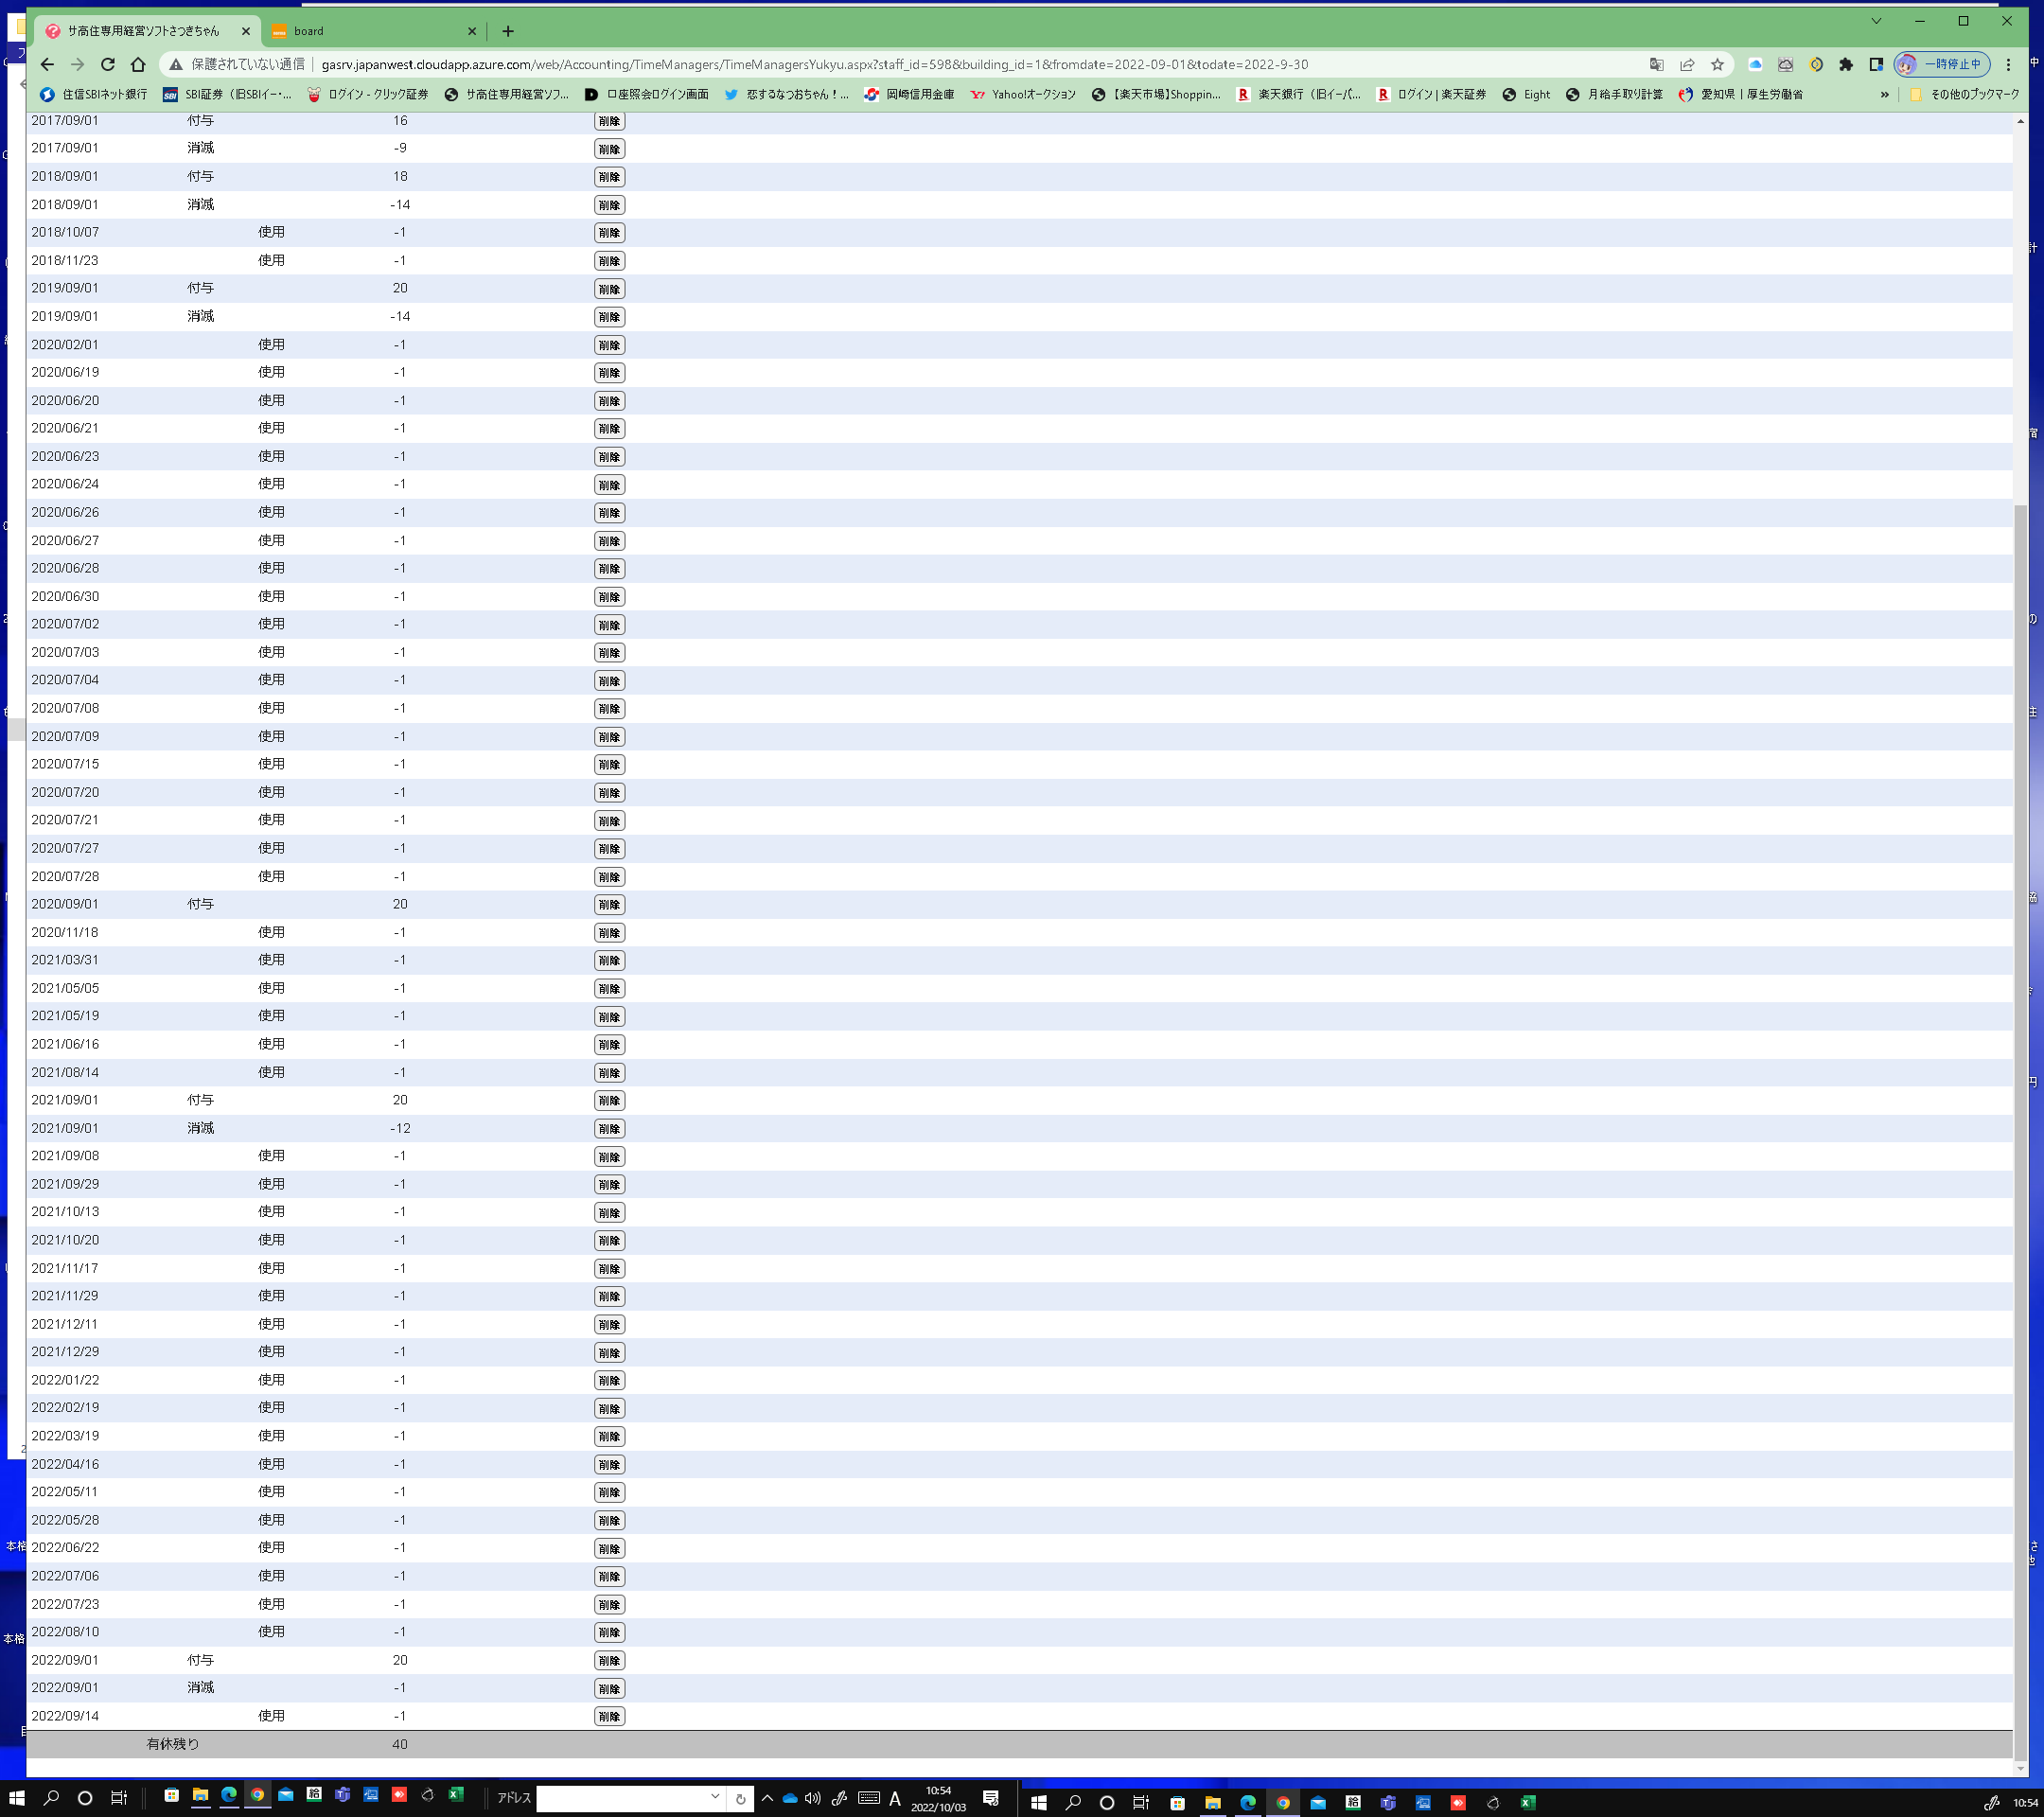The image size is (2044, 1817).
Task: Go to browser home page icon
Action: click(x=138, y=64)
